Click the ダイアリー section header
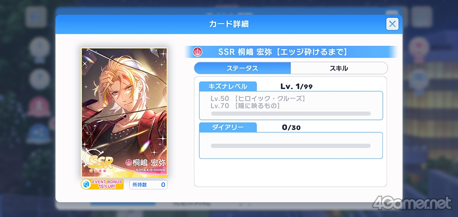 click(228, 127)
